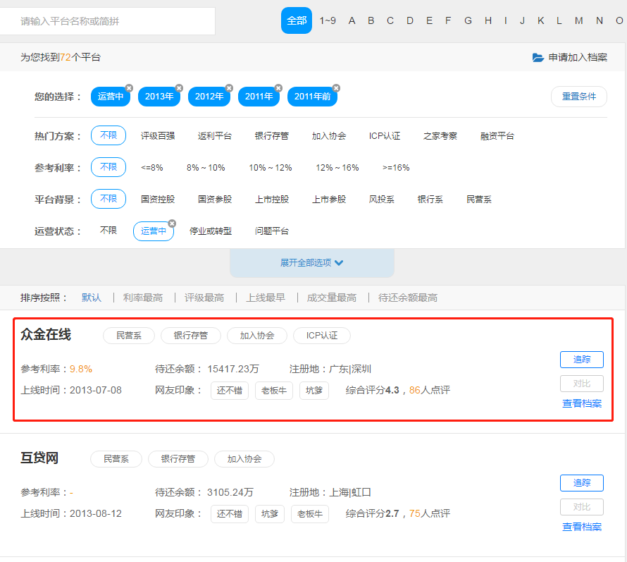
Task: Filter background by 上市参股
Action: coord(329,200)
